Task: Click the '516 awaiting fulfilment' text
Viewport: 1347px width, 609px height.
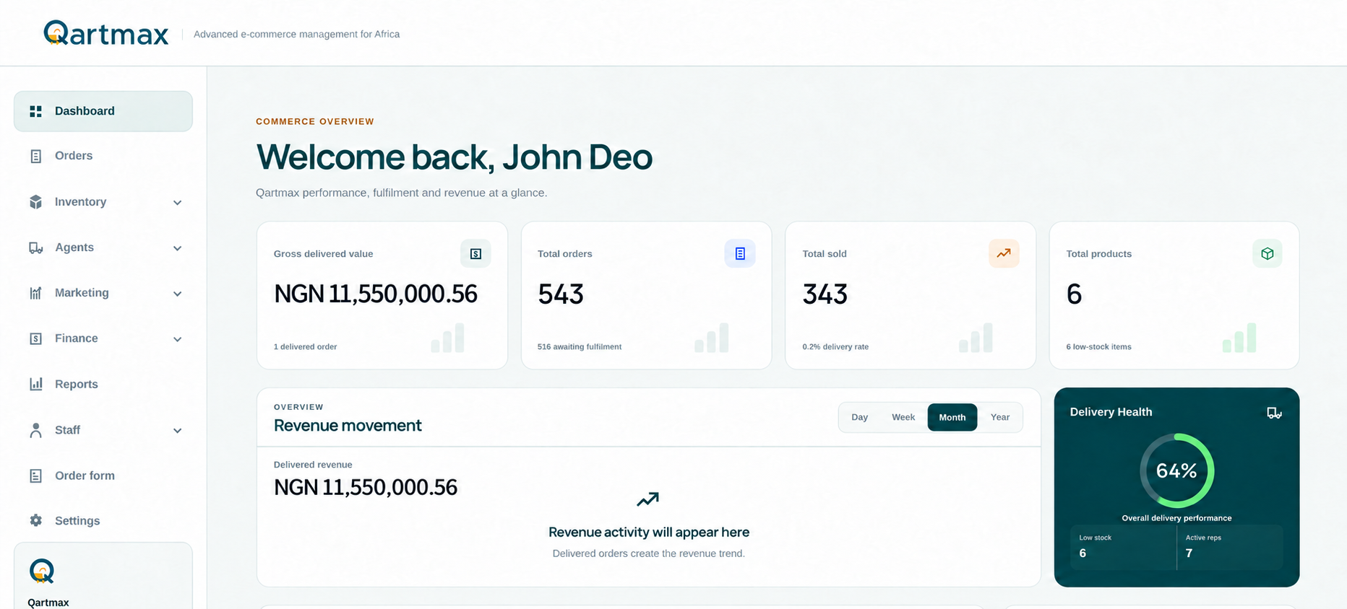Action: pyautogui.click(x=580, y=347)
